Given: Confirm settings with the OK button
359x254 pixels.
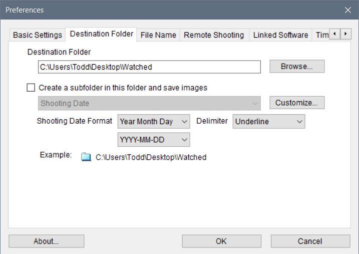Looking at the screenshot, I should (221, 241).
